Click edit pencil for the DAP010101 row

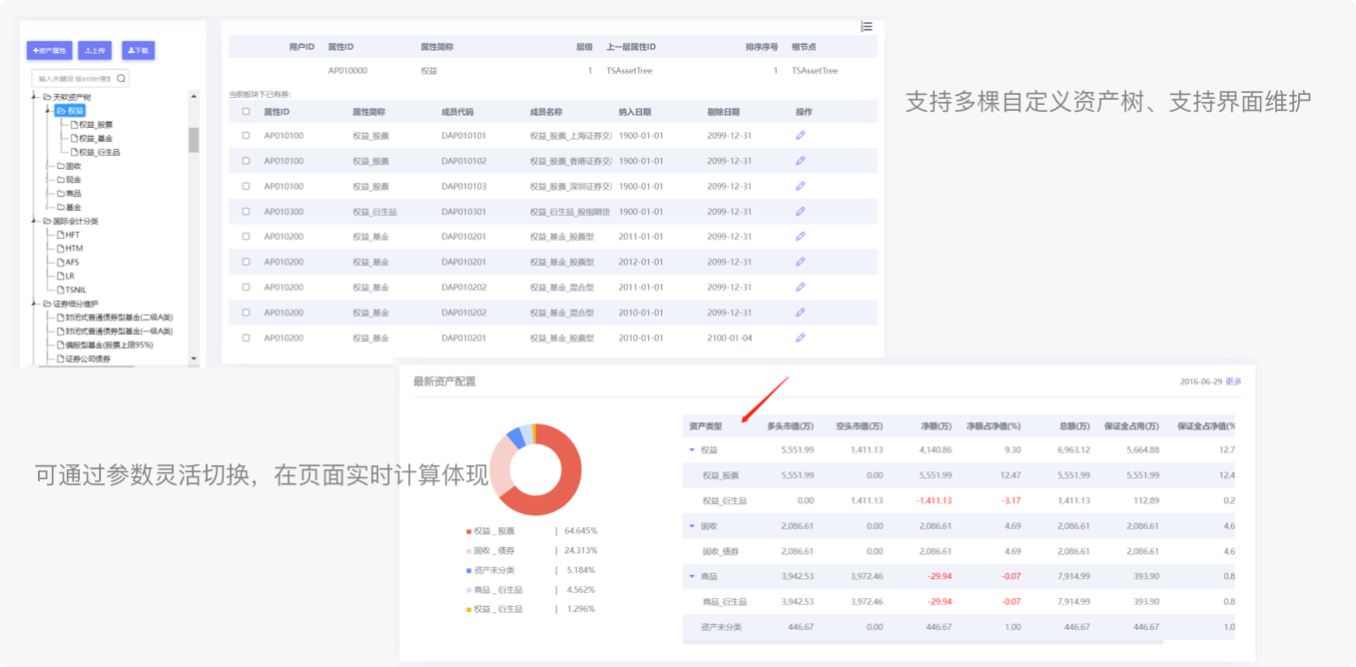click(x=800, y=136)
